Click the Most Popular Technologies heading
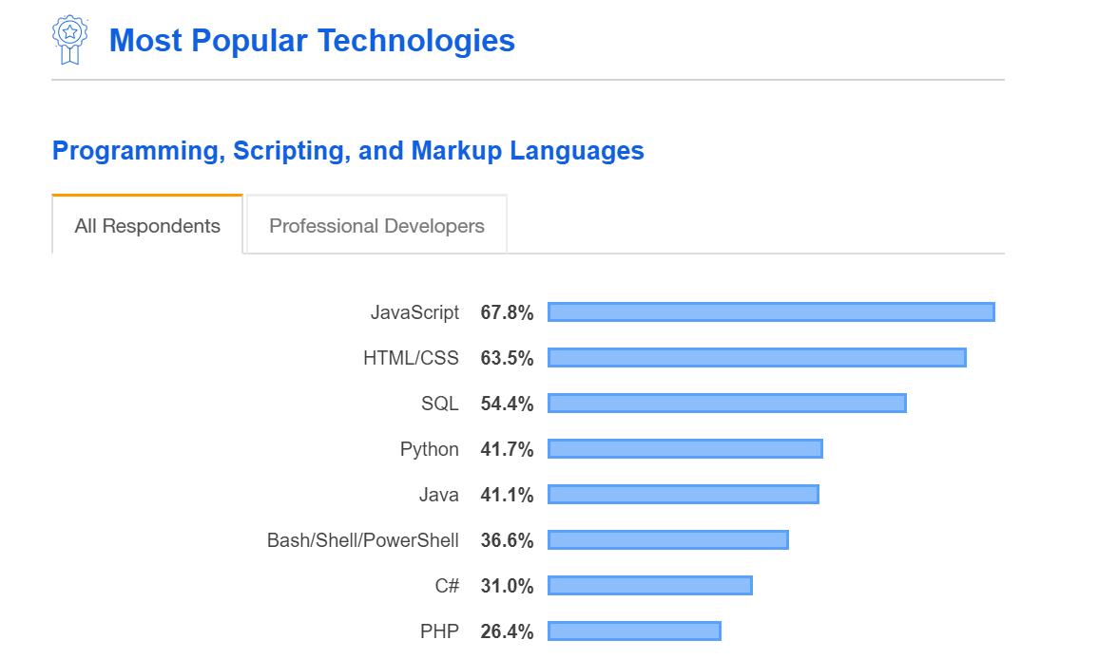This screenshot has width=1098, height=659. (x=312, y=41)
